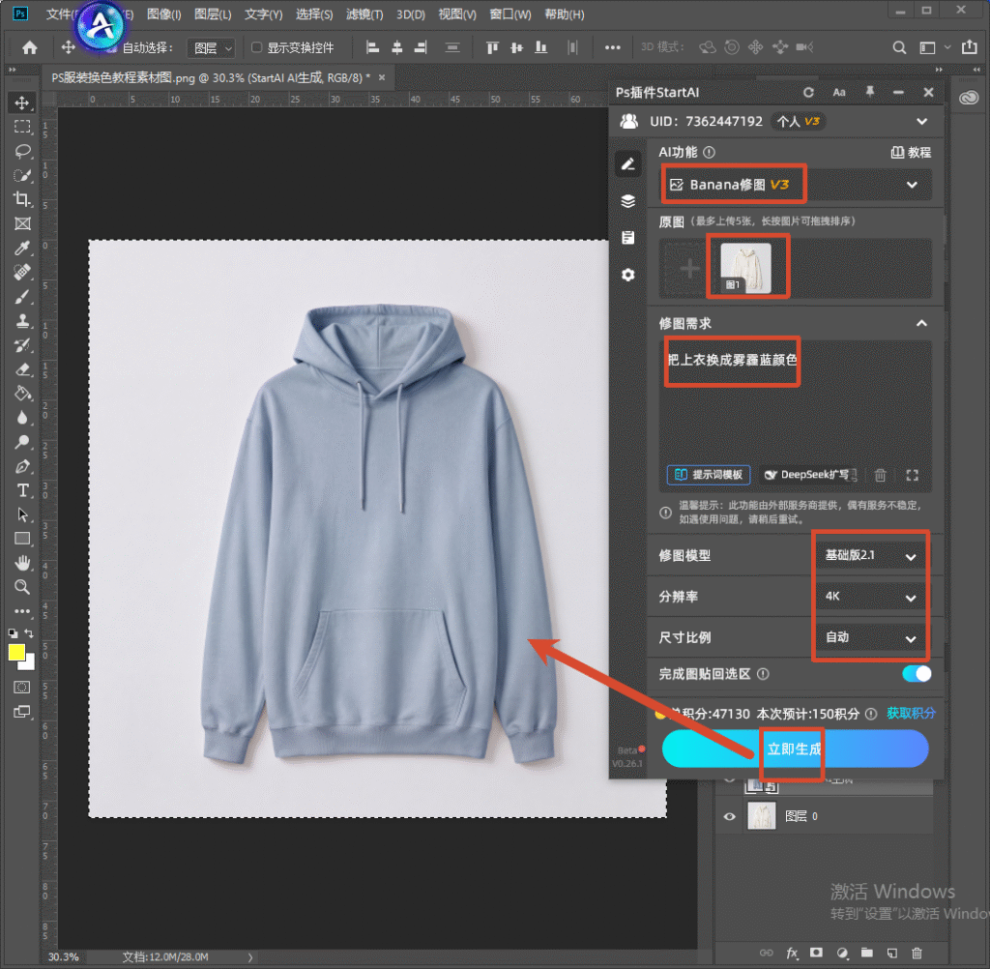Select the Pen tool
This screenshot has height=969, width=990.
click(x=22, y=467)
